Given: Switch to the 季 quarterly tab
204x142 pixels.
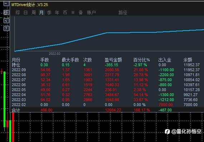Looking at the screenshot, I should coord(49,12).
